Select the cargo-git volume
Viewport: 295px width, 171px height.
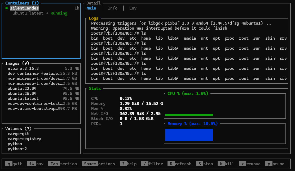[x=19, y=134]
